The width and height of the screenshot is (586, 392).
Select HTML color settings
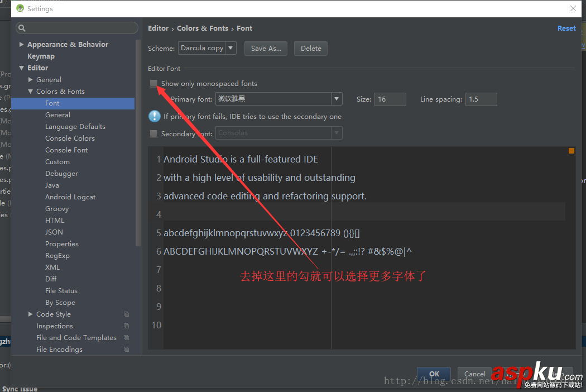(x=55, y=221)
